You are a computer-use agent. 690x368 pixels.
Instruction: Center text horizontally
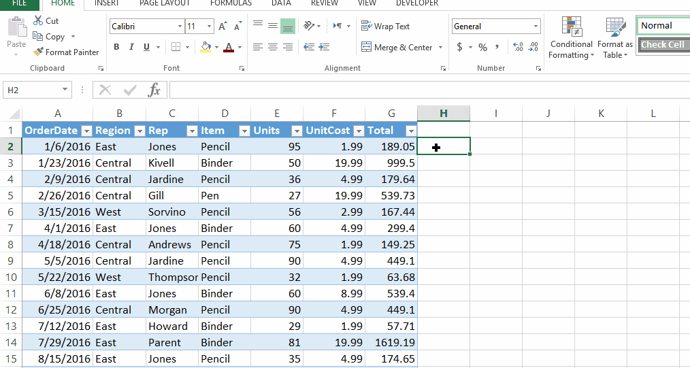pyautogui.click(x=273, y=47)
